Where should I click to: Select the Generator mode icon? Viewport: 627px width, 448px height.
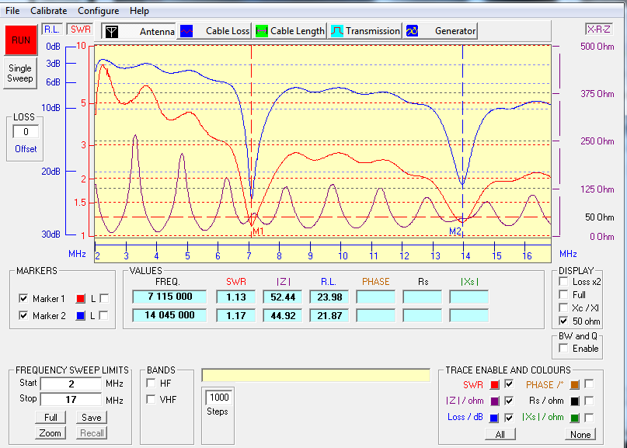[x=413, y=31]
